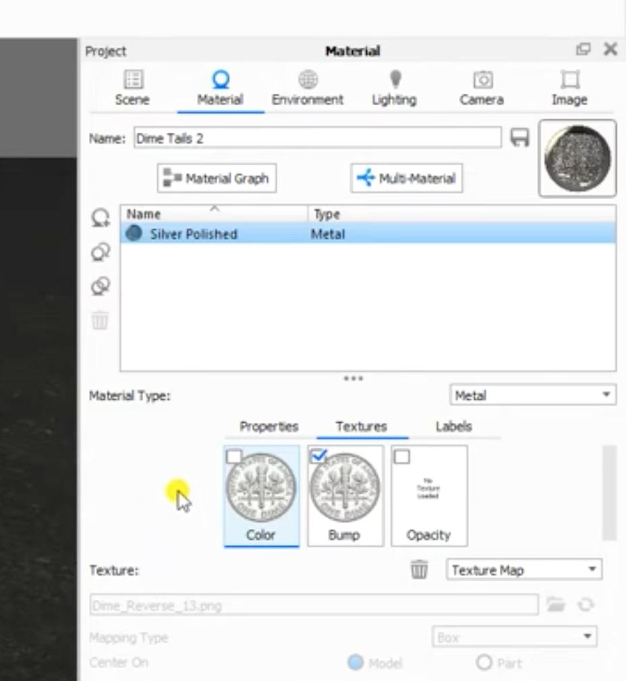The height and width of the screenshot is (681, 626).
Task: Disable the Bump texture checkbox
Action: 318,455
